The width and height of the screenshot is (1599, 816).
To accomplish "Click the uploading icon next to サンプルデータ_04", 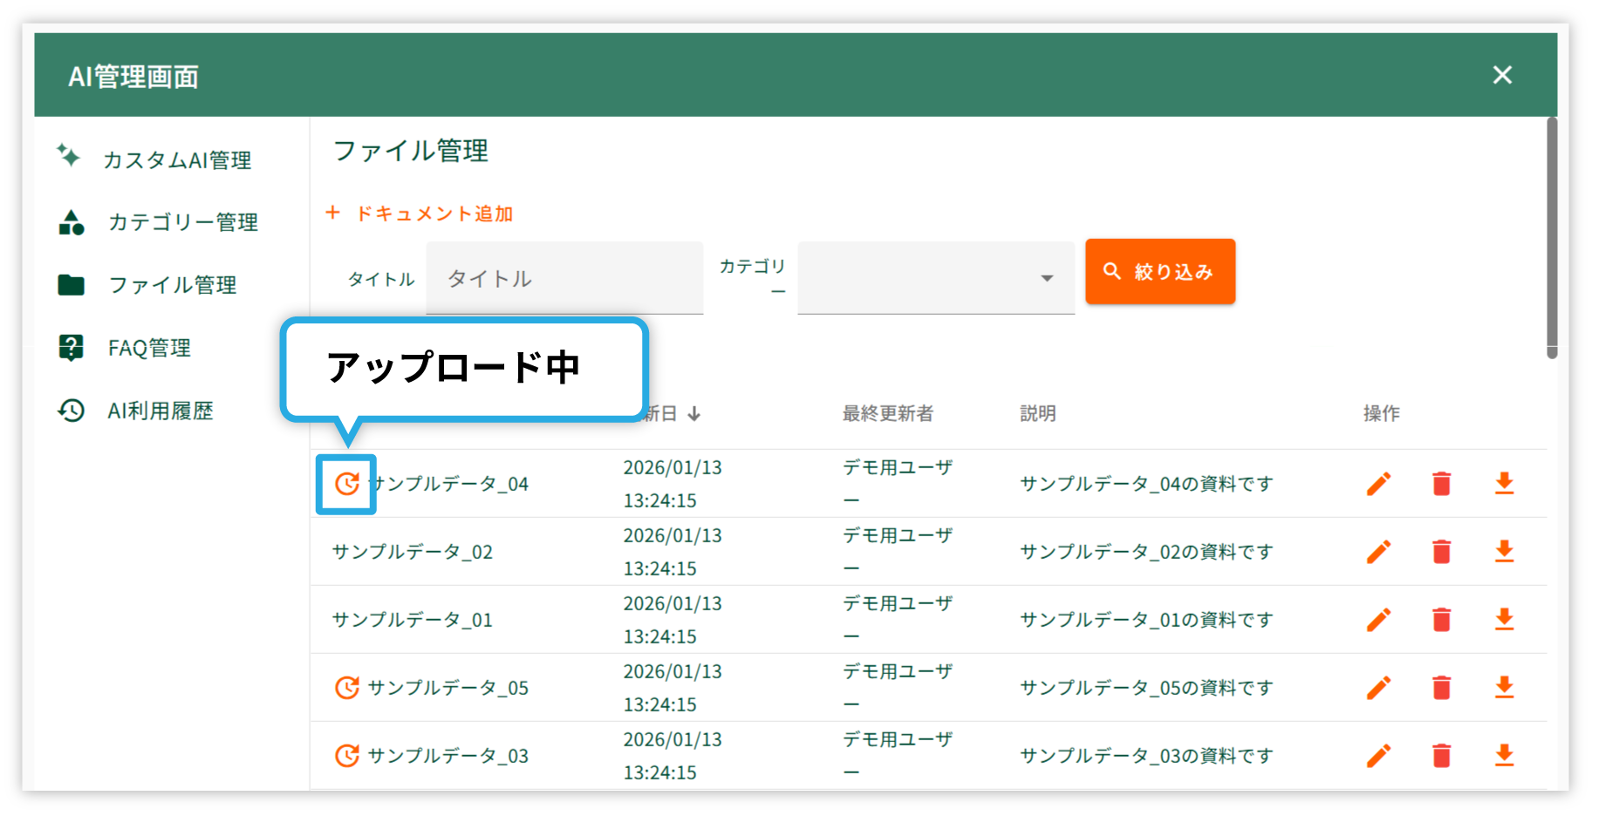I will coord(347,484).
